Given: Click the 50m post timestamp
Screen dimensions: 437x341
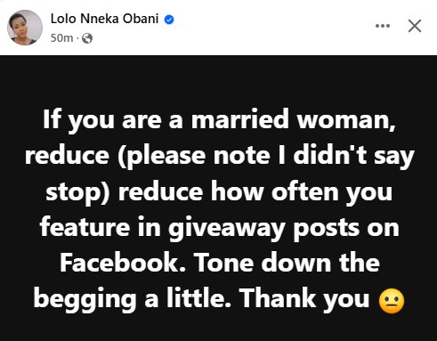Looking at the screenshot, I should pos(61,38).
